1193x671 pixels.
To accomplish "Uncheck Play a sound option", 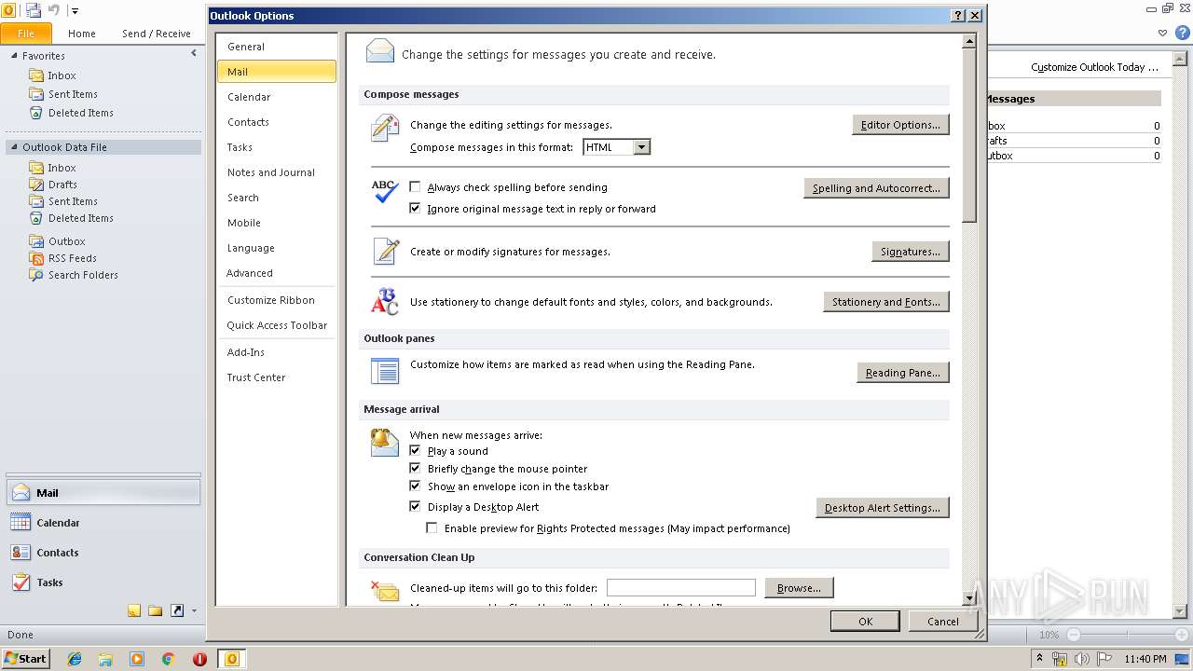I will [416, 451].
